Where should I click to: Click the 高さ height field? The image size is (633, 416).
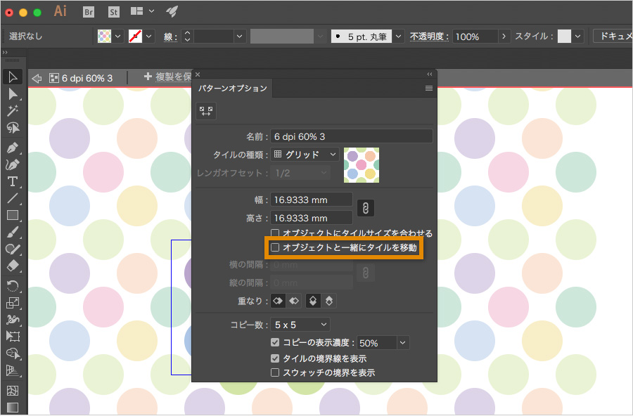tap(312, 218)
